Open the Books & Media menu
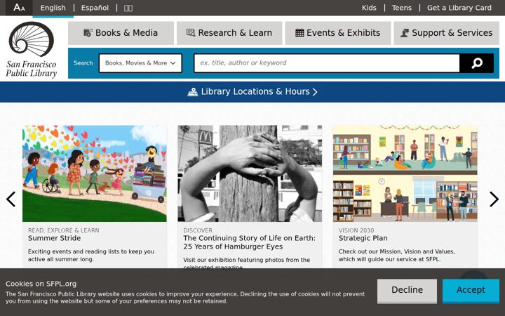The height and width of the screenshot is (316, 505). (x=121, y=33)
